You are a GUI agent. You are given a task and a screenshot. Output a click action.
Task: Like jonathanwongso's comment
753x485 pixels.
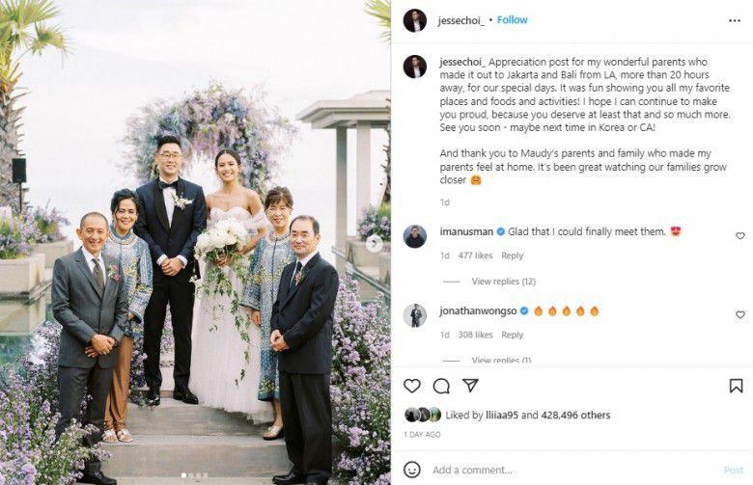pyautogui.click(x=740, y=314)
